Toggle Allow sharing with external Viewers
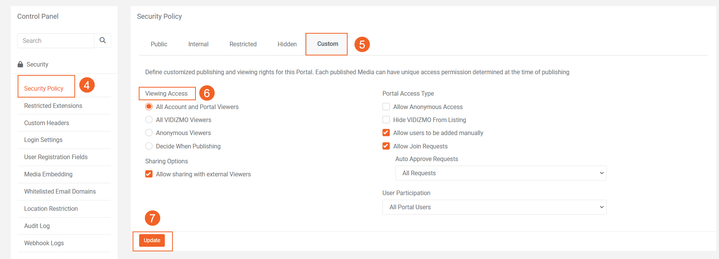719x259 pixels. [149, 174]
